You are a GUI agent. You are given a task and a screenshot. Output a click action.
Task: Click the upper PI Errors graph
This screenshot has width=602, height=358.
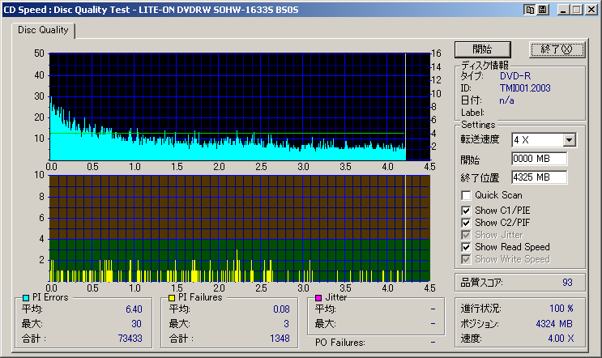click(x=240, y=107)
